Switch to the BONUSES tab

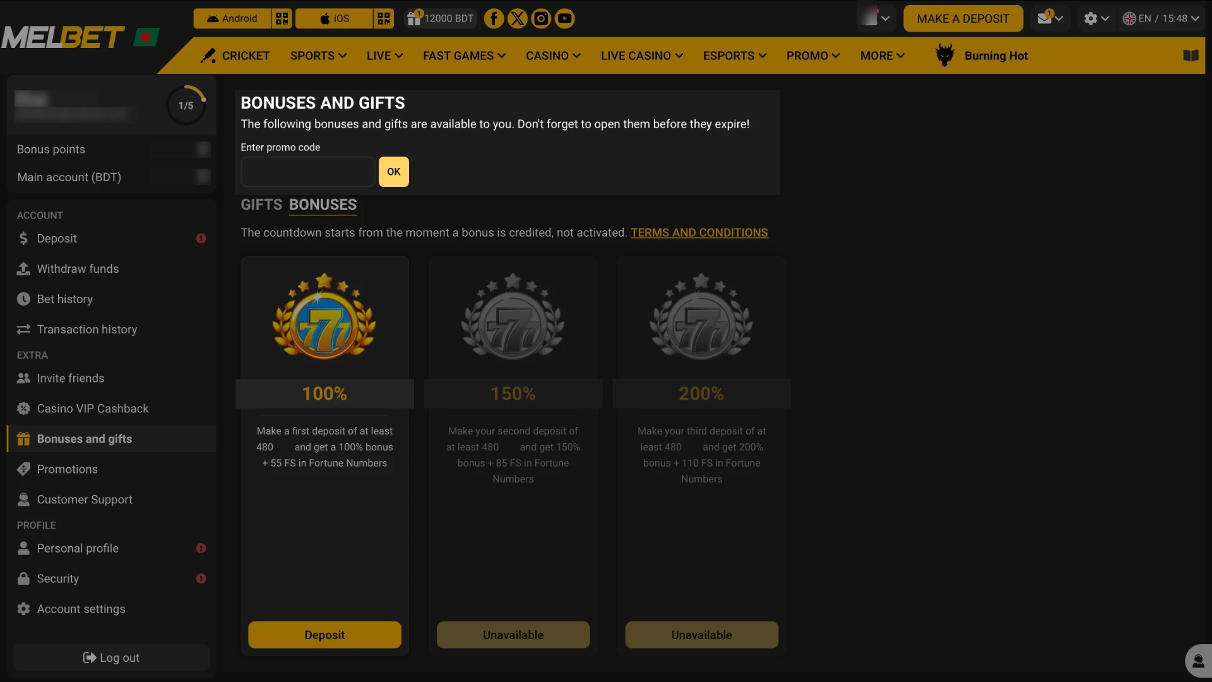tap(323, 205)
